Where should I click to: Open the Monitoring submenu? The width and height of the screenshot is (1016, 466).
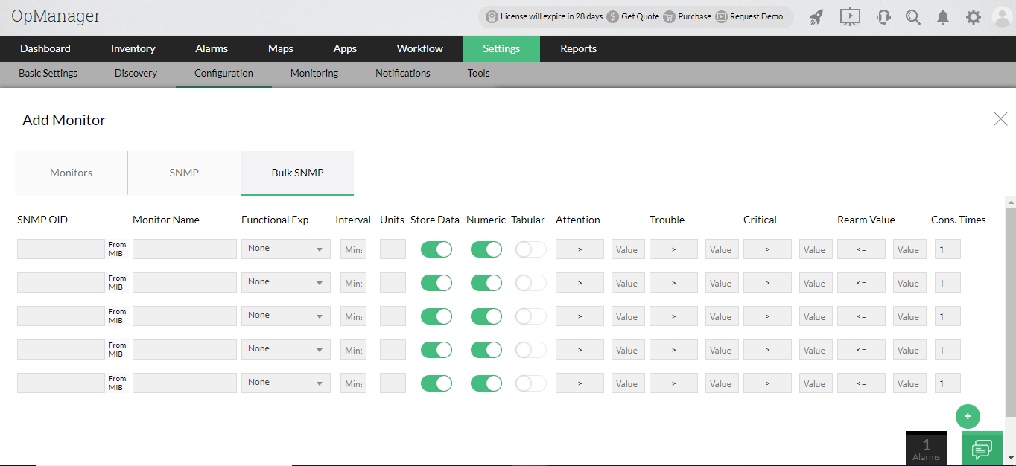[314, 73]
